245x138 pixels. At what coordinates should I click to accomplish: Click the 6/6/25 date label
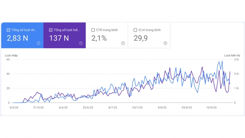tap(63, 108)
